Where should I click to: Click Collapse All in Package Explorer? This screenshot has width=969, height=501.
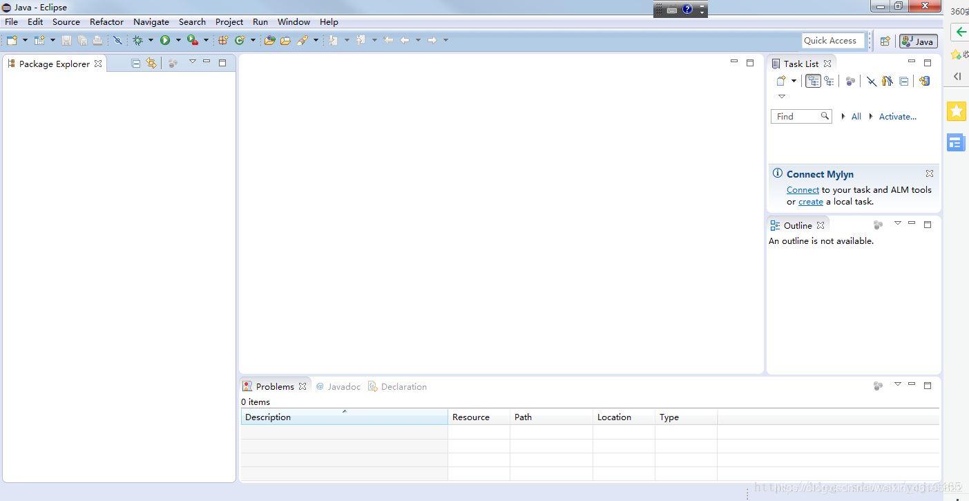[x=135, y=62]
